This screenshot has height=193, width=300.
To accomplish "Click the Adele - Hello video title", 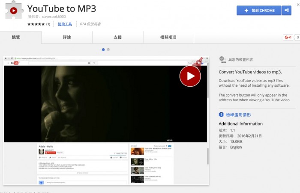I will 46,146.
